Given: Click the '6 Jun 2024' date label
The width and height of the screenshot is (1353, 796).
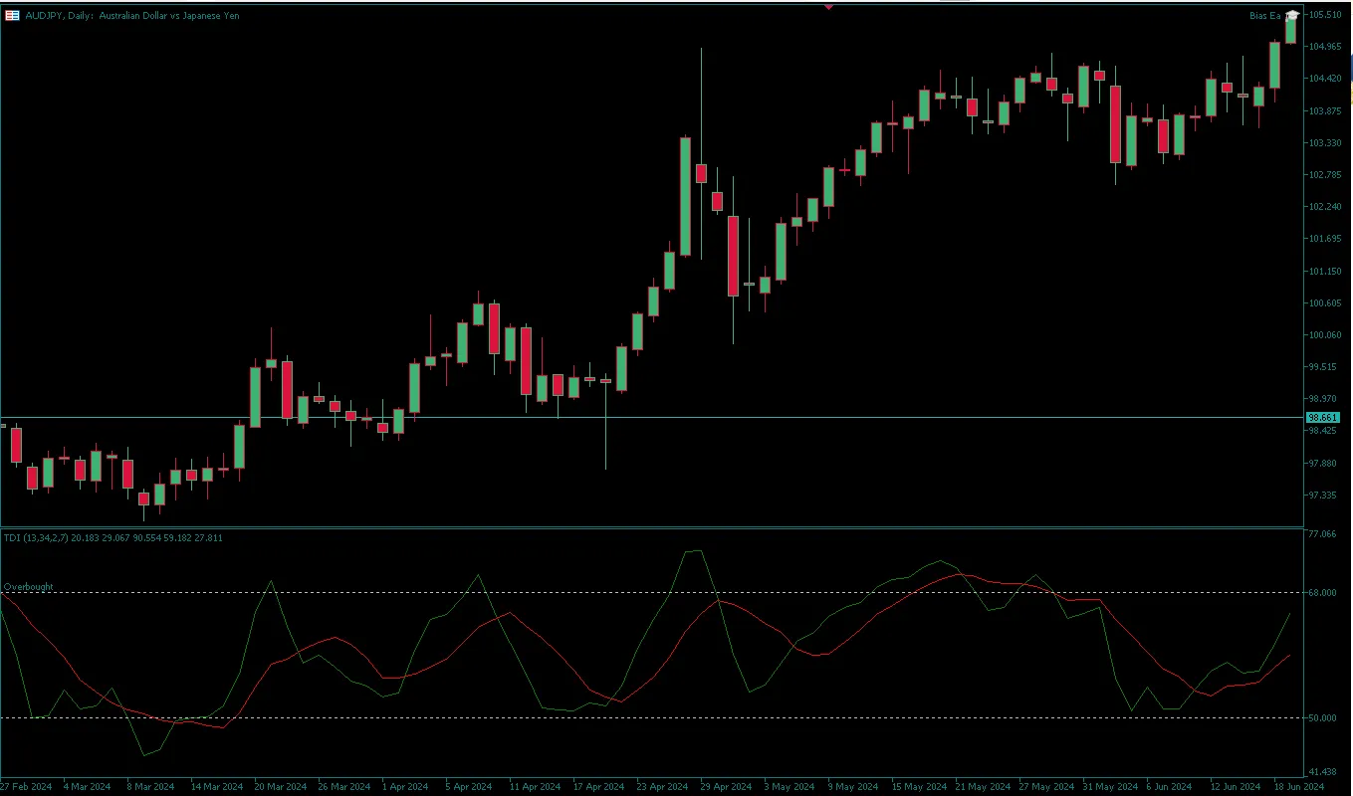Looking at the screenshot, I should coord(1169,787).
